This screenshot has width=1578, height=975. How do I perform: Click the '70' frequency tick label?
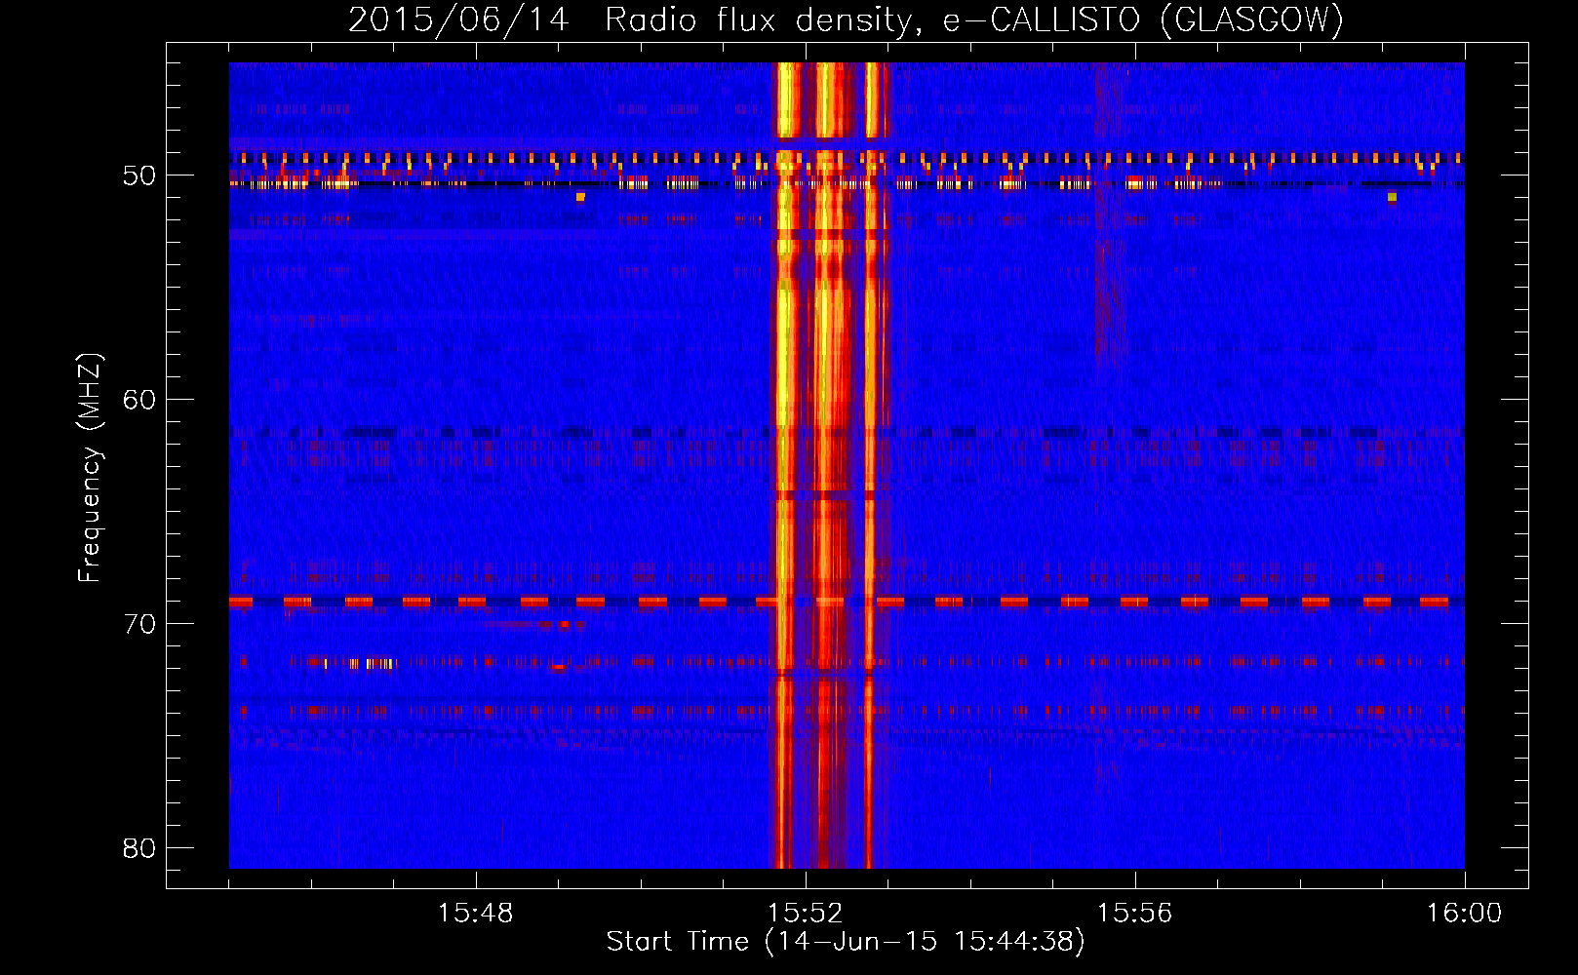coord(139,624)
